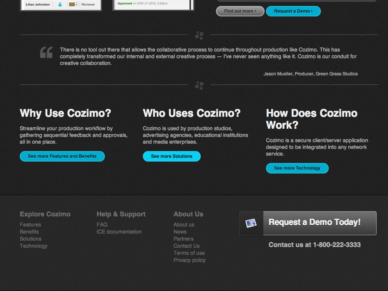The width and height of the screenshot is (388, 291).
Task: Click the Request a Demo button
Action: [293, 11]
